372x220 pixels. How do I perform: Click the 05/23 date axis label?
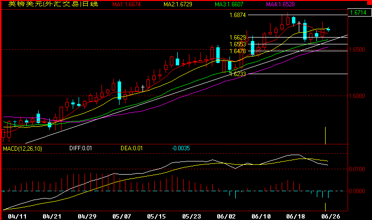pos(191,216)
